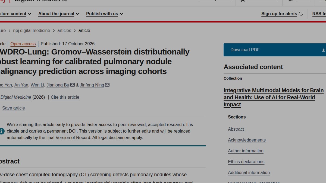Jump to the Abstract section
The image size is (326, 183).
pos(236,129)
